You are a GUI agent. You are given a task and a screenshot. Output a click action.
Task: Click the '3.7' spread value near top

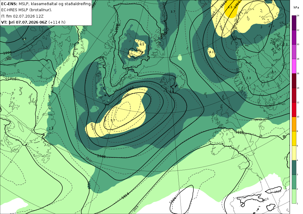pyautogui.click(x=173, y=12)
